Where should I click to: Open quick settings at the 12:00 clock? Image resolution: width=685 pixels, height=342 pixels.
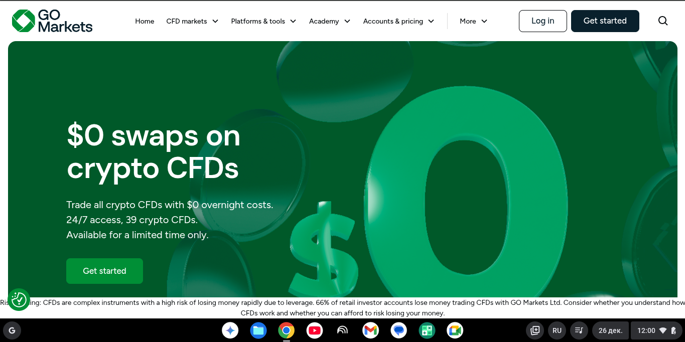(x=655, y=330)
